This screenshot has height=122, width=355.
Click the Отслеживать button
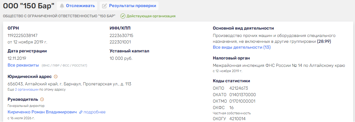click(77, 6)
